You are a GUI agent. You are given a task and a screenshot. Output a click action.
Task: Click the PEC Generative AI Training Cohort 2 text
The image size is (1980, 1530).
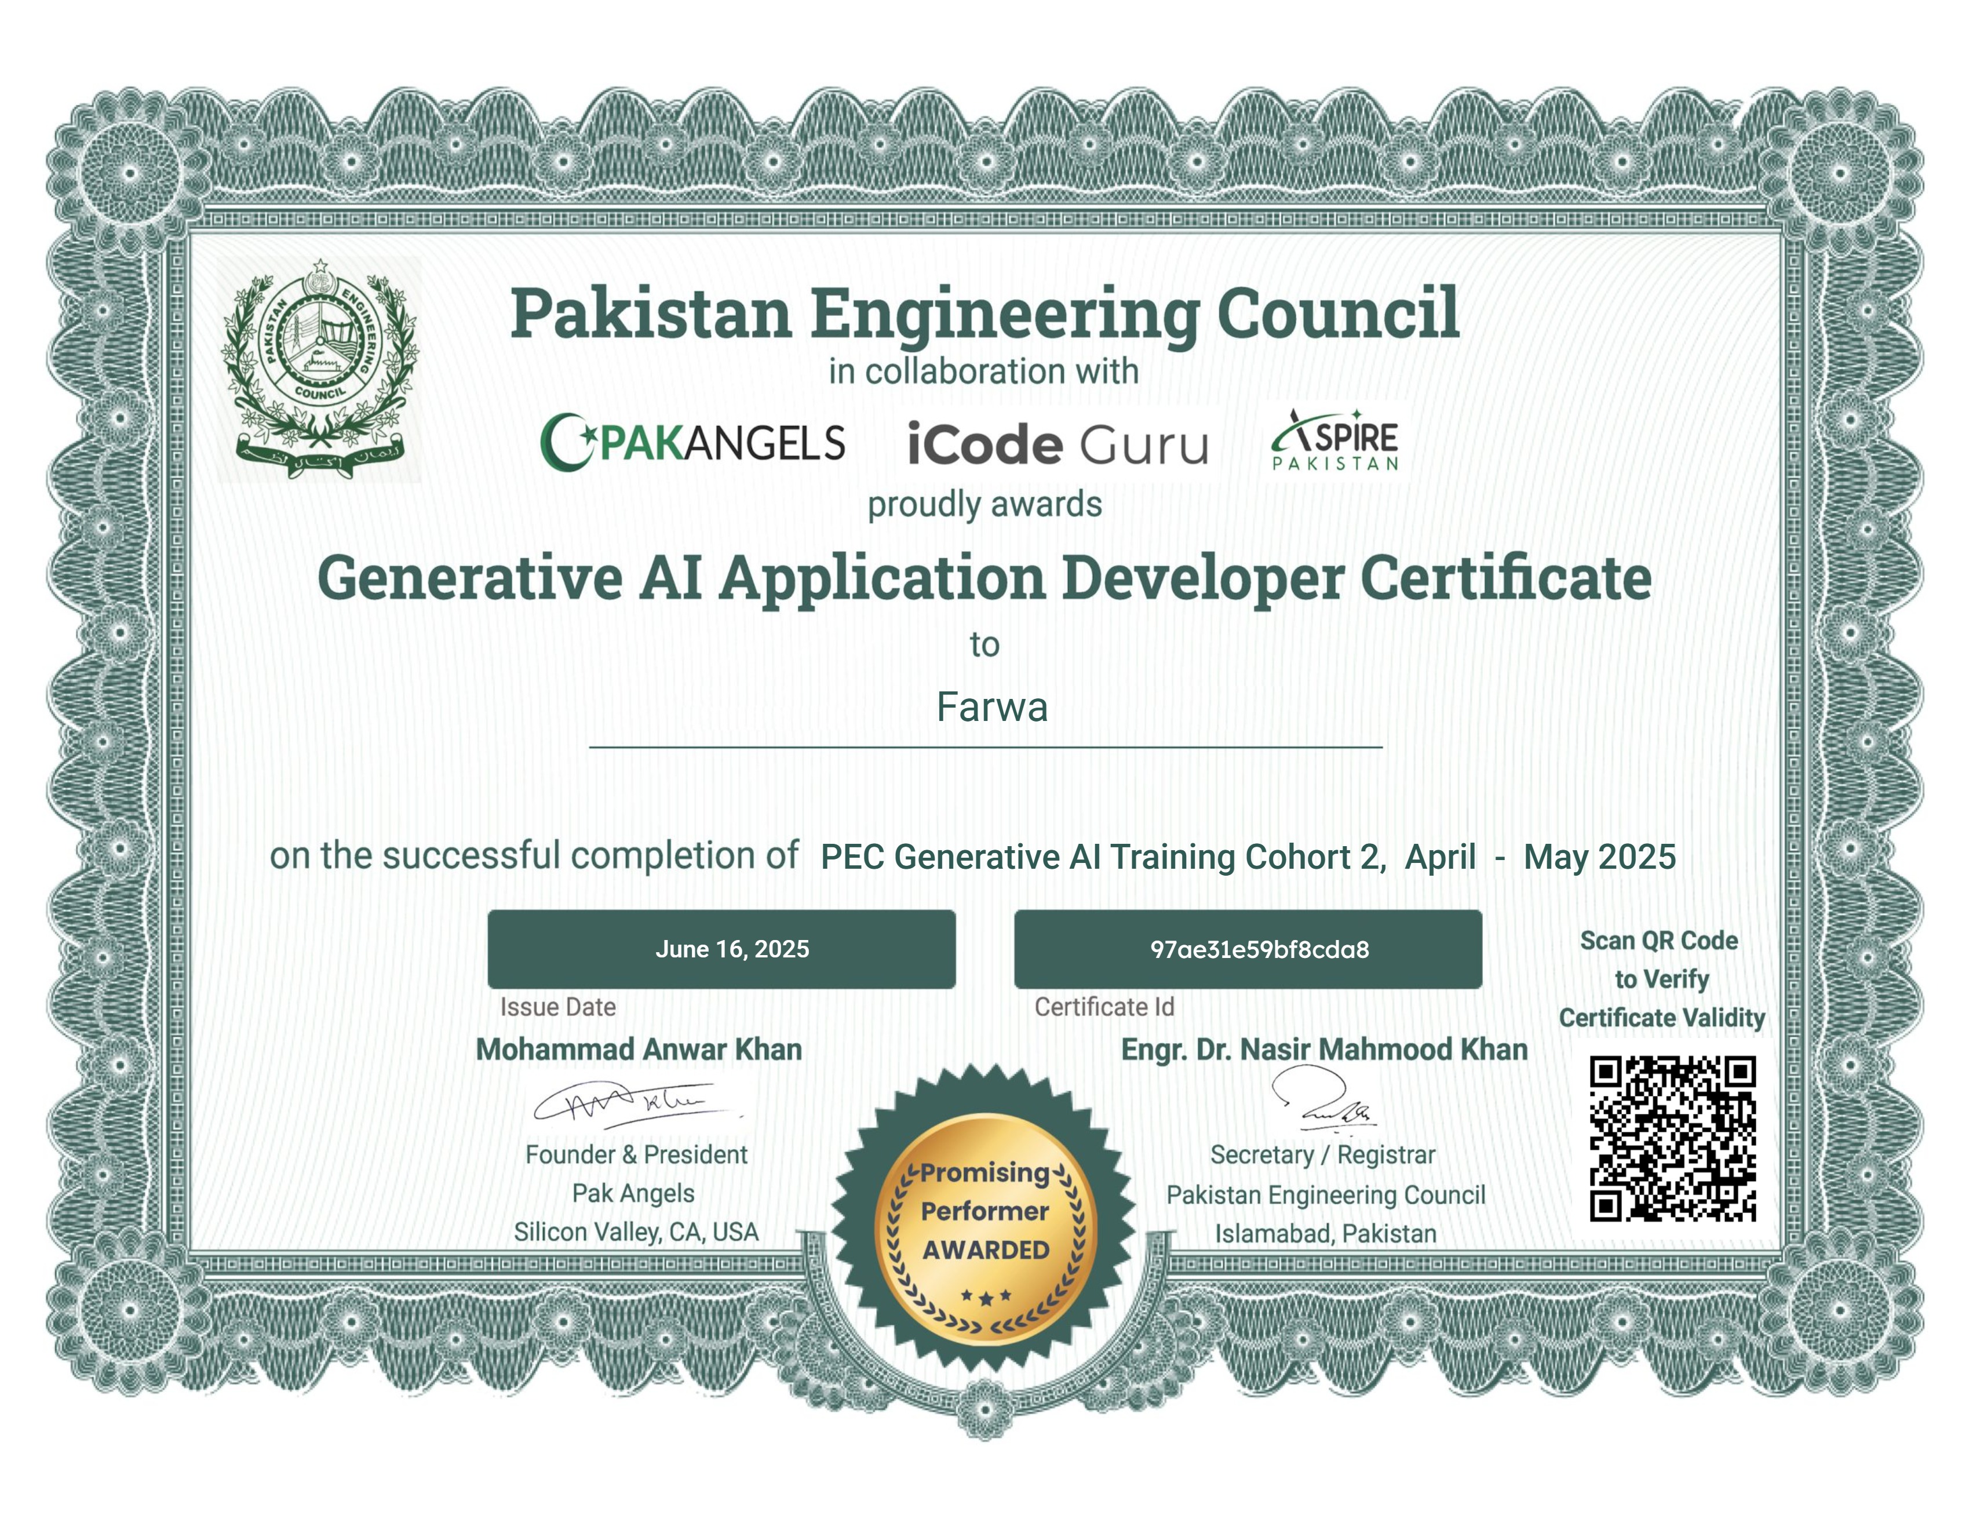click(1103, 857)
